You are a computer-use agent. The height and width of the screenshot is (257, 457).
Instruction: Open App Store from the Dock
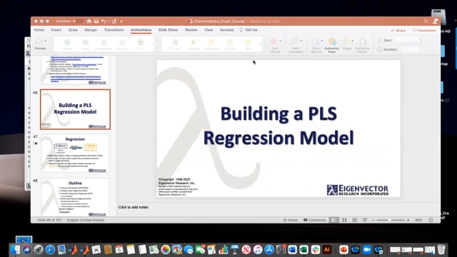(x=269, y=250)
